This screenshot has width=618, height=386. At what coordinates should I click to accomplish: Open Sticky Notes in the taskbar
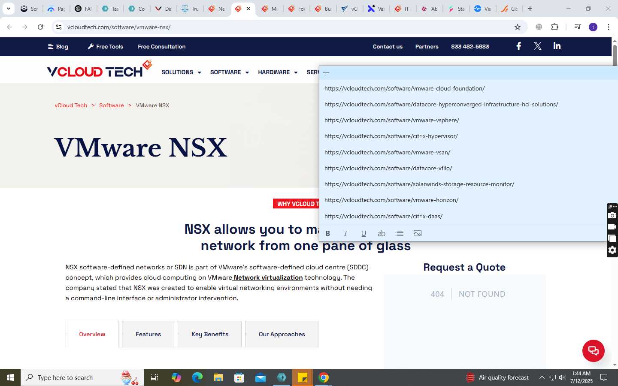click(x=303, y=377)
